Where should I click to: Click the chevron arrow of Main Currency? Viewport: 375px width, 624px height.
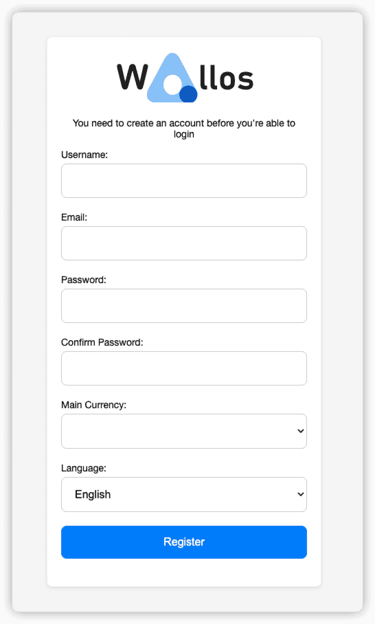tap(301, 431)
